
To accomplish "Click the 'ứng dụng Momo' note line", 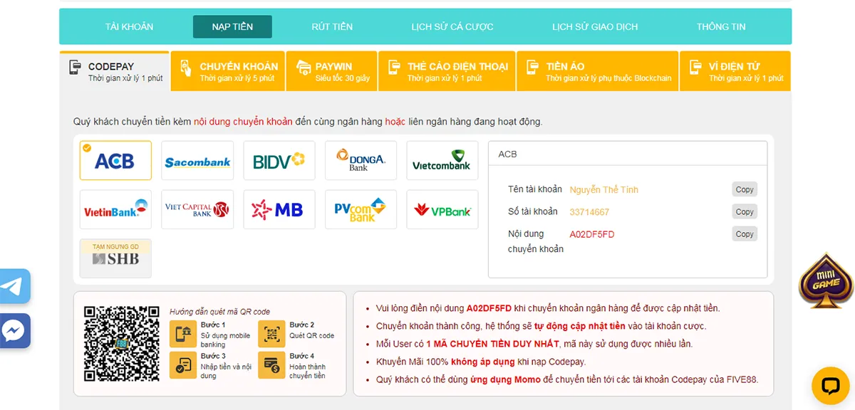I will 567,380.
